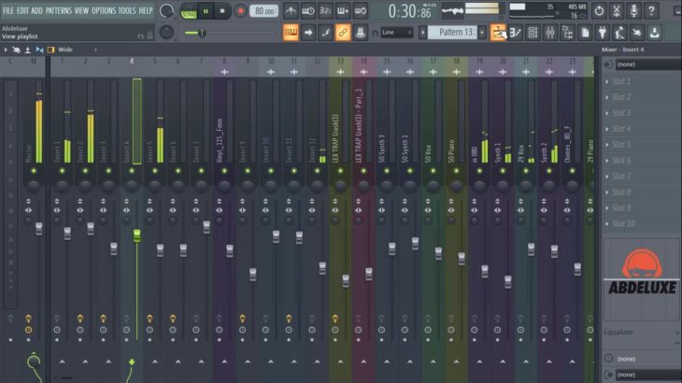Open the FILE menu
The width and height of the screenshot is (682, 383).
8,10
